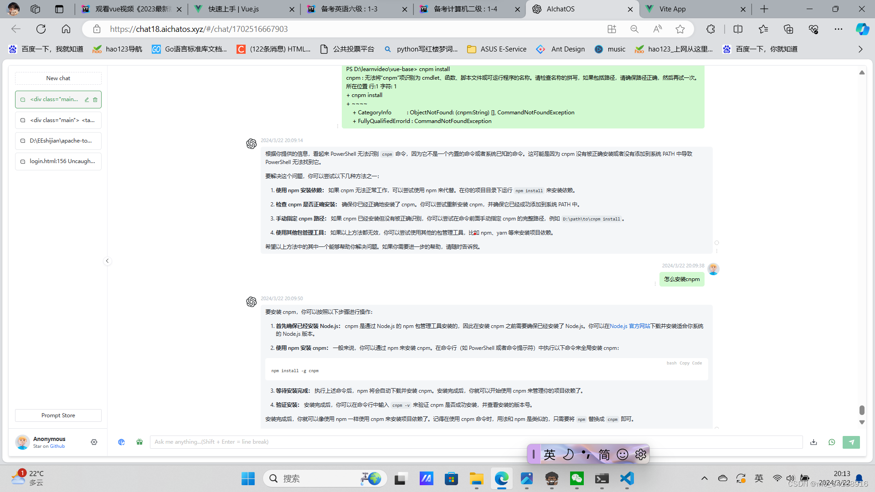Toggle IME 英 language mode in toolbar
Image resolution: width=875 pixels, height=492 pixels.
(550, 455)
